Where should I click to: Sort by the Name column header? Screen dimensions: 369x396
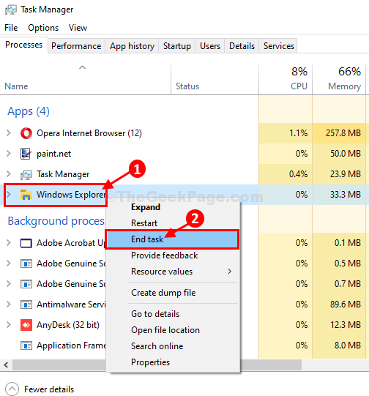point(86,80)
